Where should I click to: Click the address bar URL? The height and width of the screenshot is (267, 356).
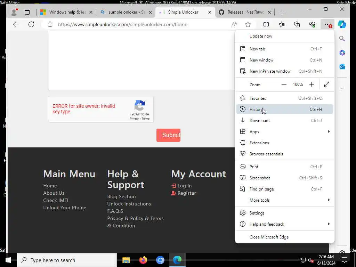click(x=123, y=24)
